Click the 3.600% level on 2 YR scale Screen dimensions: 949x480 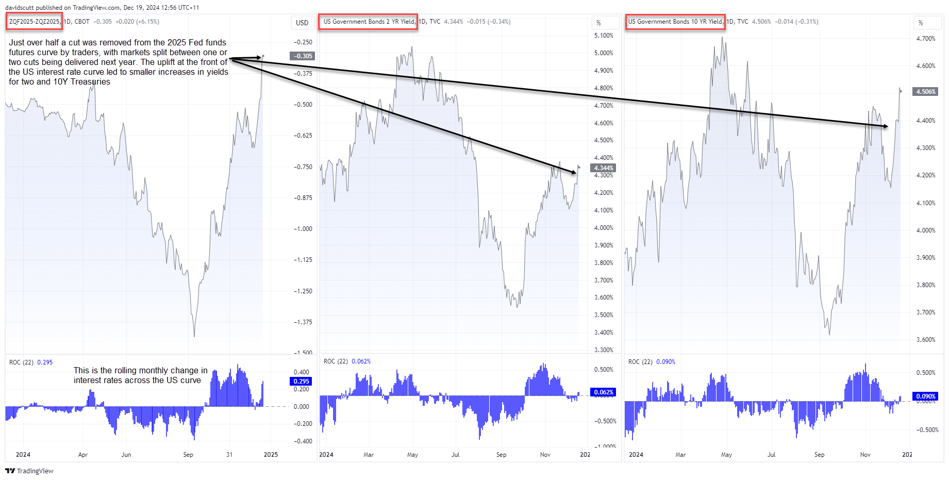pos(604,297)
